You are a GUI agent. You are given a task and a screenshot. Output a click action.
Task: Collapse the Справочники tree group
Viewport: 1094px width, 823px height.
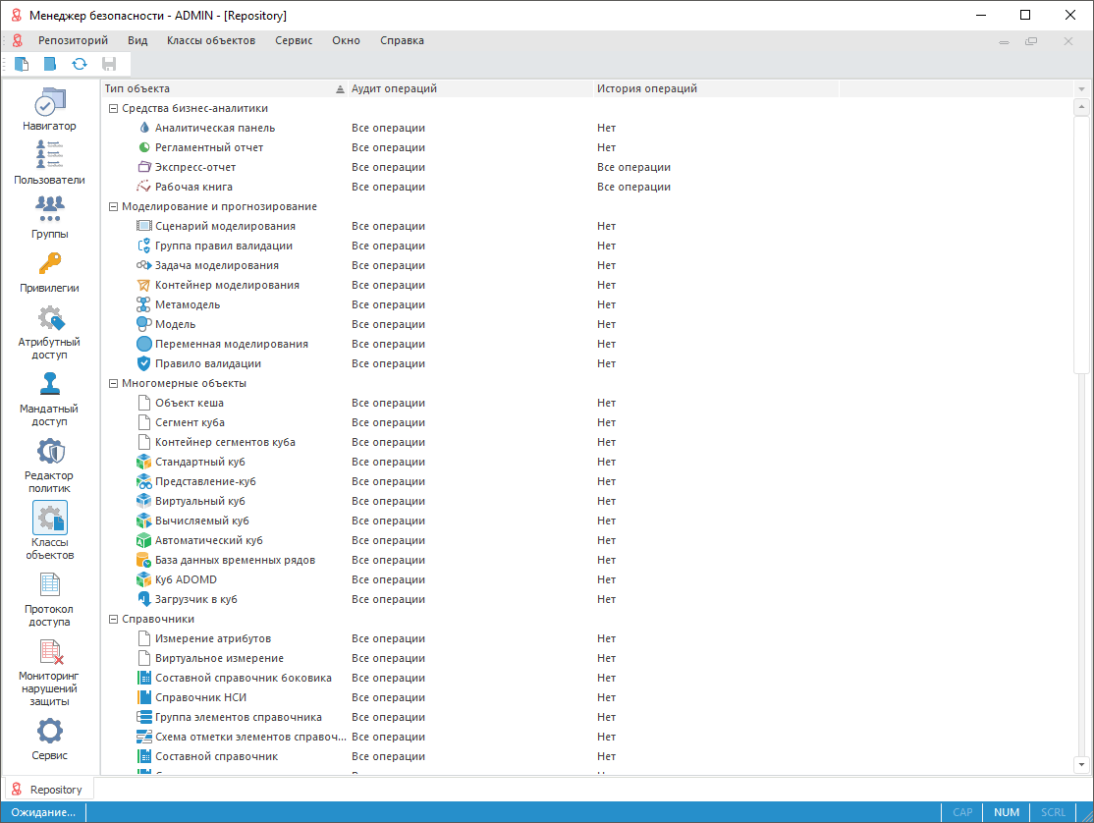click(x=113, y=620)
